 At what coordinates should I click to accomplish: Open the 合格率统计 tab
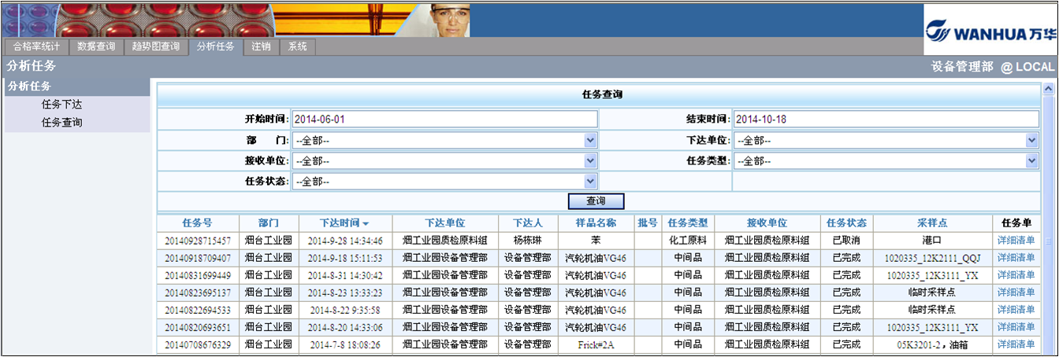click(36, 46)
